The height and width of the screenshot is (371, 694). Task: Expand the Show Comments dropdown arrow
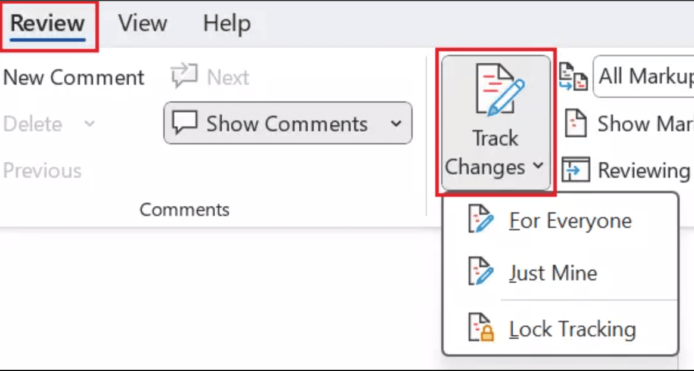click(396, 123)
